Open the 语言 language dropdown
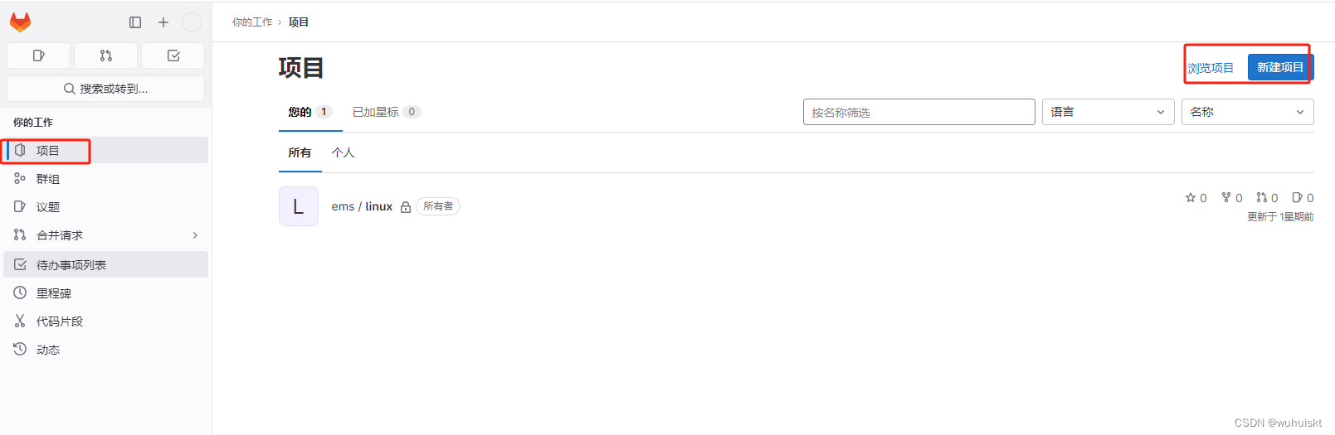The image size is (1335, 435). coord(1108,112)
